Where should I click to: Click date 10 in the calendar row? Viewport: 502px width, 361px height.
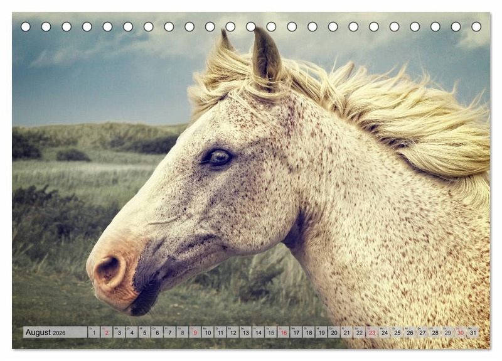(208, 332)
